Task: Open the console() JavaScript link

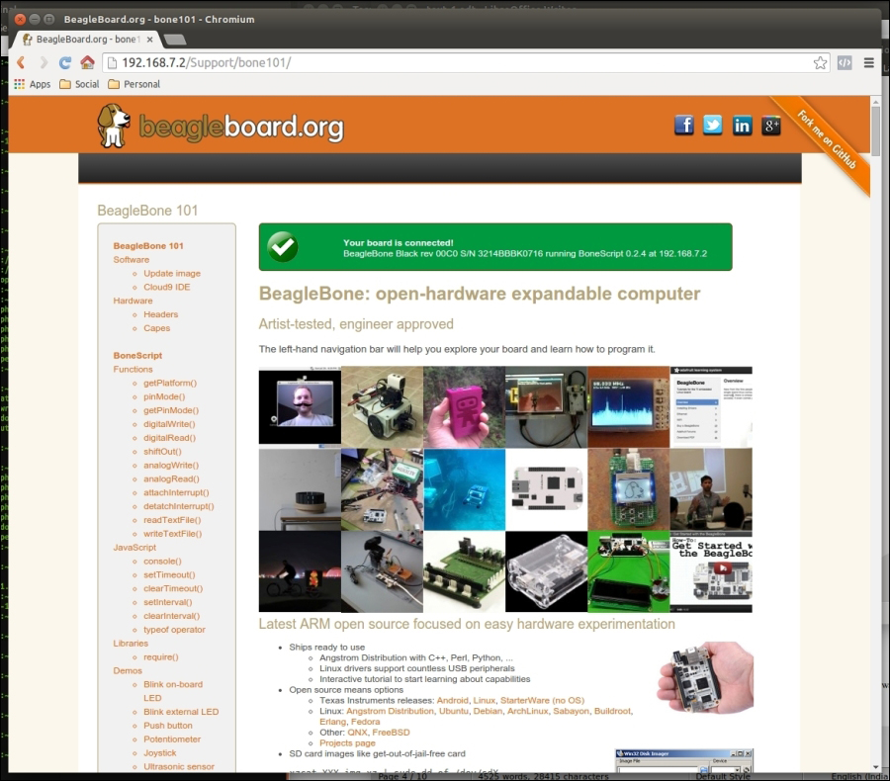Action: pyautogui.click(x=162, y=561)
